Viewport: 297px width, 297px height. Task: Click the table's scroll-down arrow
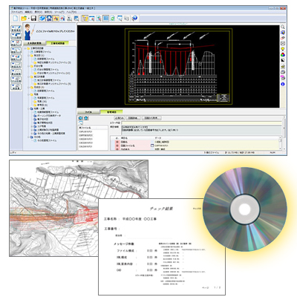tap(281, 148)
